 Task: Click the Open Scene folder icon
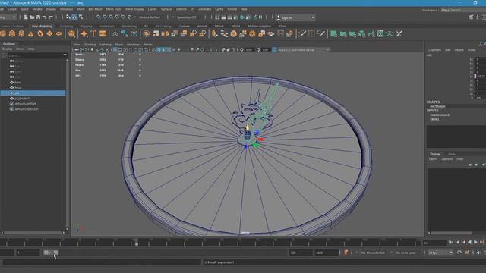click(x=32, y=17)
